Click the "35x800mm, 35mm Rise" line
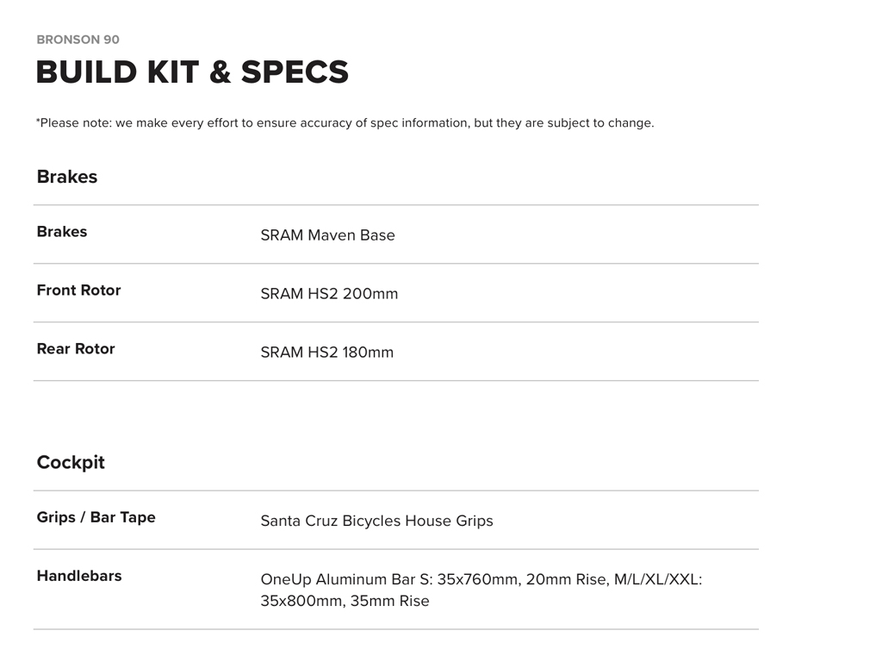Viewport: 882px width, 662px height. click(345, 602)
